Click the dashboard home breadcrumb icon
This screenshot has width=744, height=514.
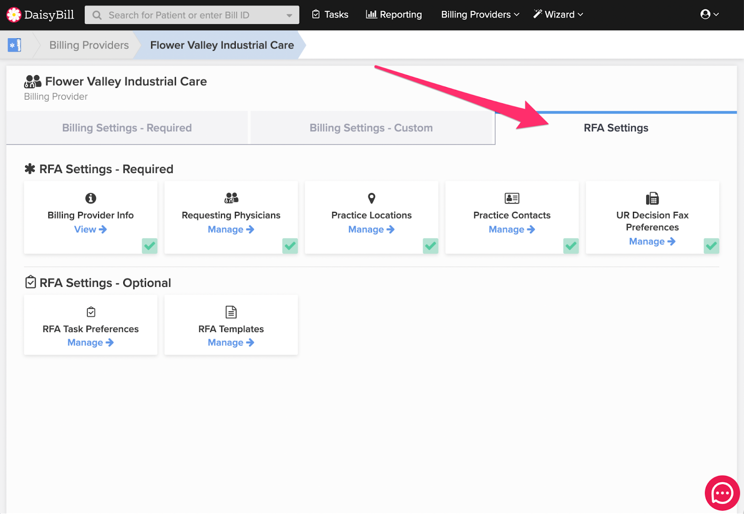[x=14, y=45]
